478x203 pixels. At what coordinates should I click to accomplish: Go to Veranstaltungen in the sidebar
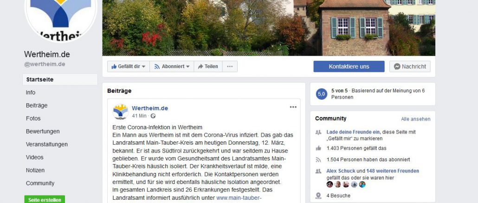click(47, 144)
